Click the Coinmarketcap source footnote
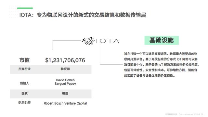208x117 pixels. click(184, 114)
